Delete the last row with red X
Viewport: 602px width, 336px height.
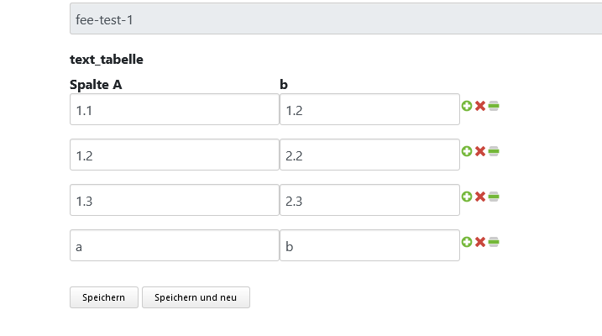[x=480, y=242]
